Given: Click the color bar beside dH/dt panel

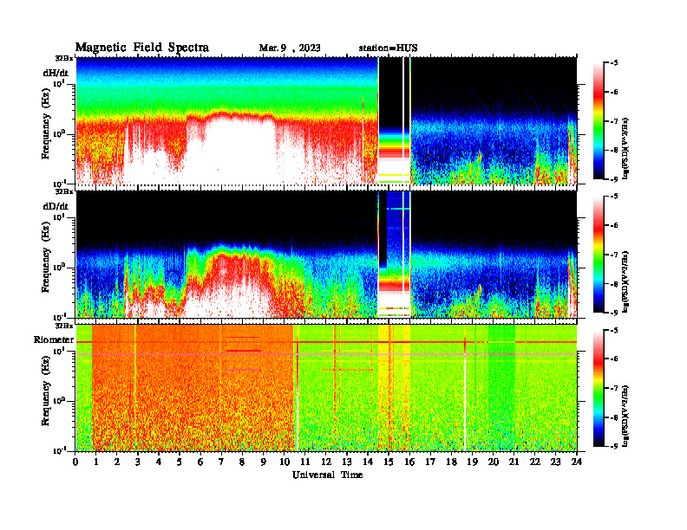Looking at the screenshot, I should coord(599,121).
